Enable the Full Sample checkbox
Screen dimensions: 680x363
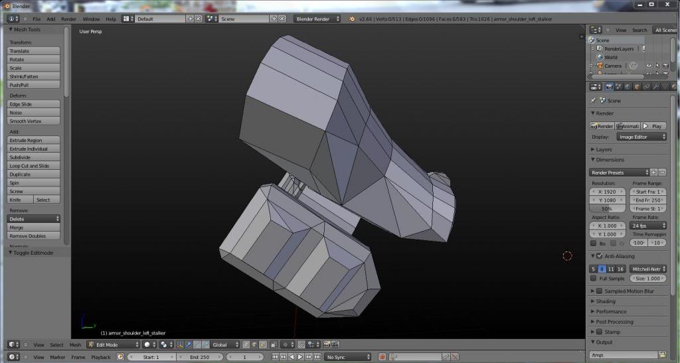tap(594, 279)
